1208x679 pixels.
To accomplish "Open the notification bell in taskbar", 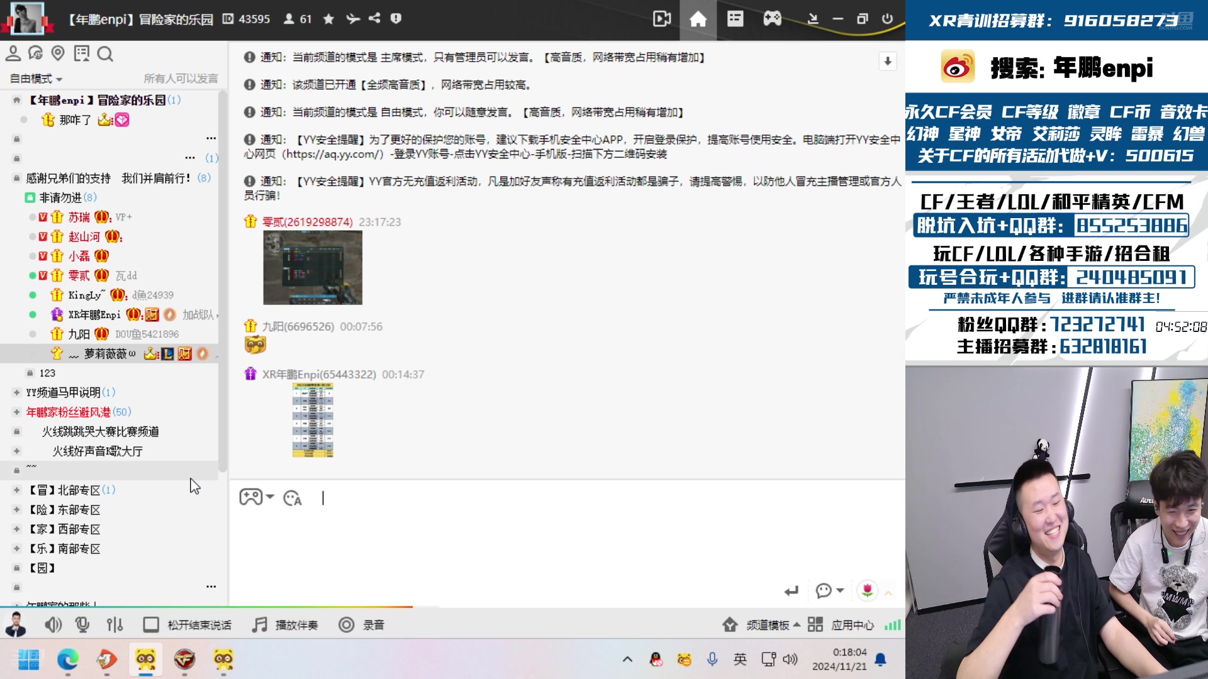I will (x=881, y=659).
